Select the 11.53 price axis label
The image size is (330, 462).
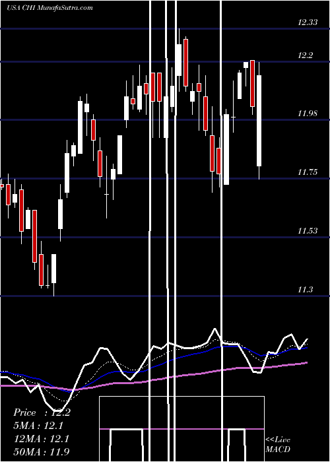click(308, 231)
